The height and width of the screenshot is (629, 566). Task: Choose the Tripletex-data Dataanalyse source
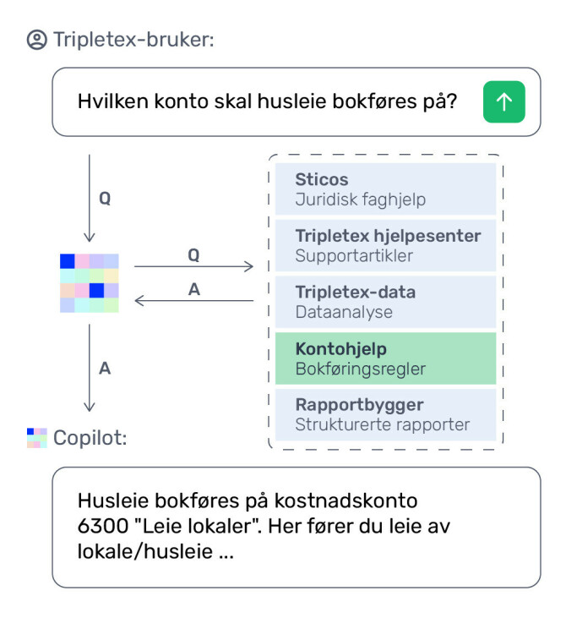click(384, 302)
